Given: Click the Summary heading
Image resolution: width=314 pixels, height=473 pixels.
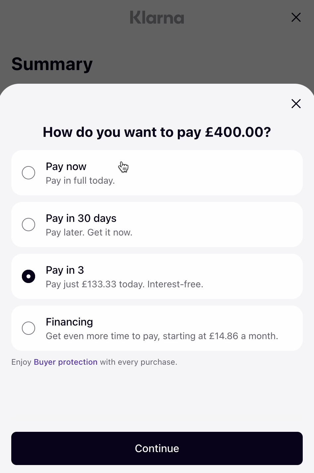Looking at the screenshot, I should point(52,64).
